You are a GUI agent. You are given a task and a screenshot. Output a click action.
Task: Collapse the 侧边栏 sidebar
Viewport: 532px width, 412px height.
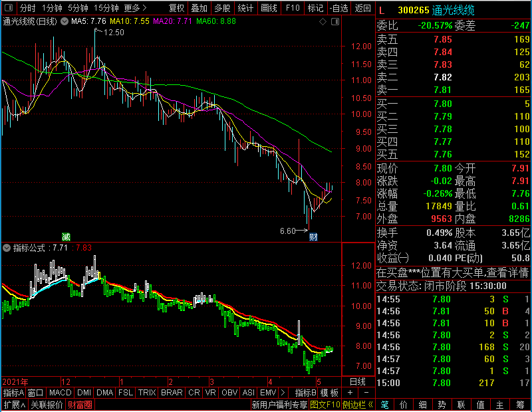pos(357,405)
